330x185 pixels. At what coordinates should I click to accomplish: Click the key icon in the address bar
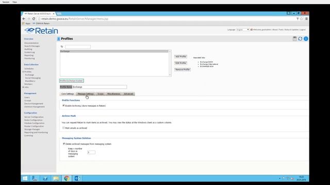tap(298, 18)
